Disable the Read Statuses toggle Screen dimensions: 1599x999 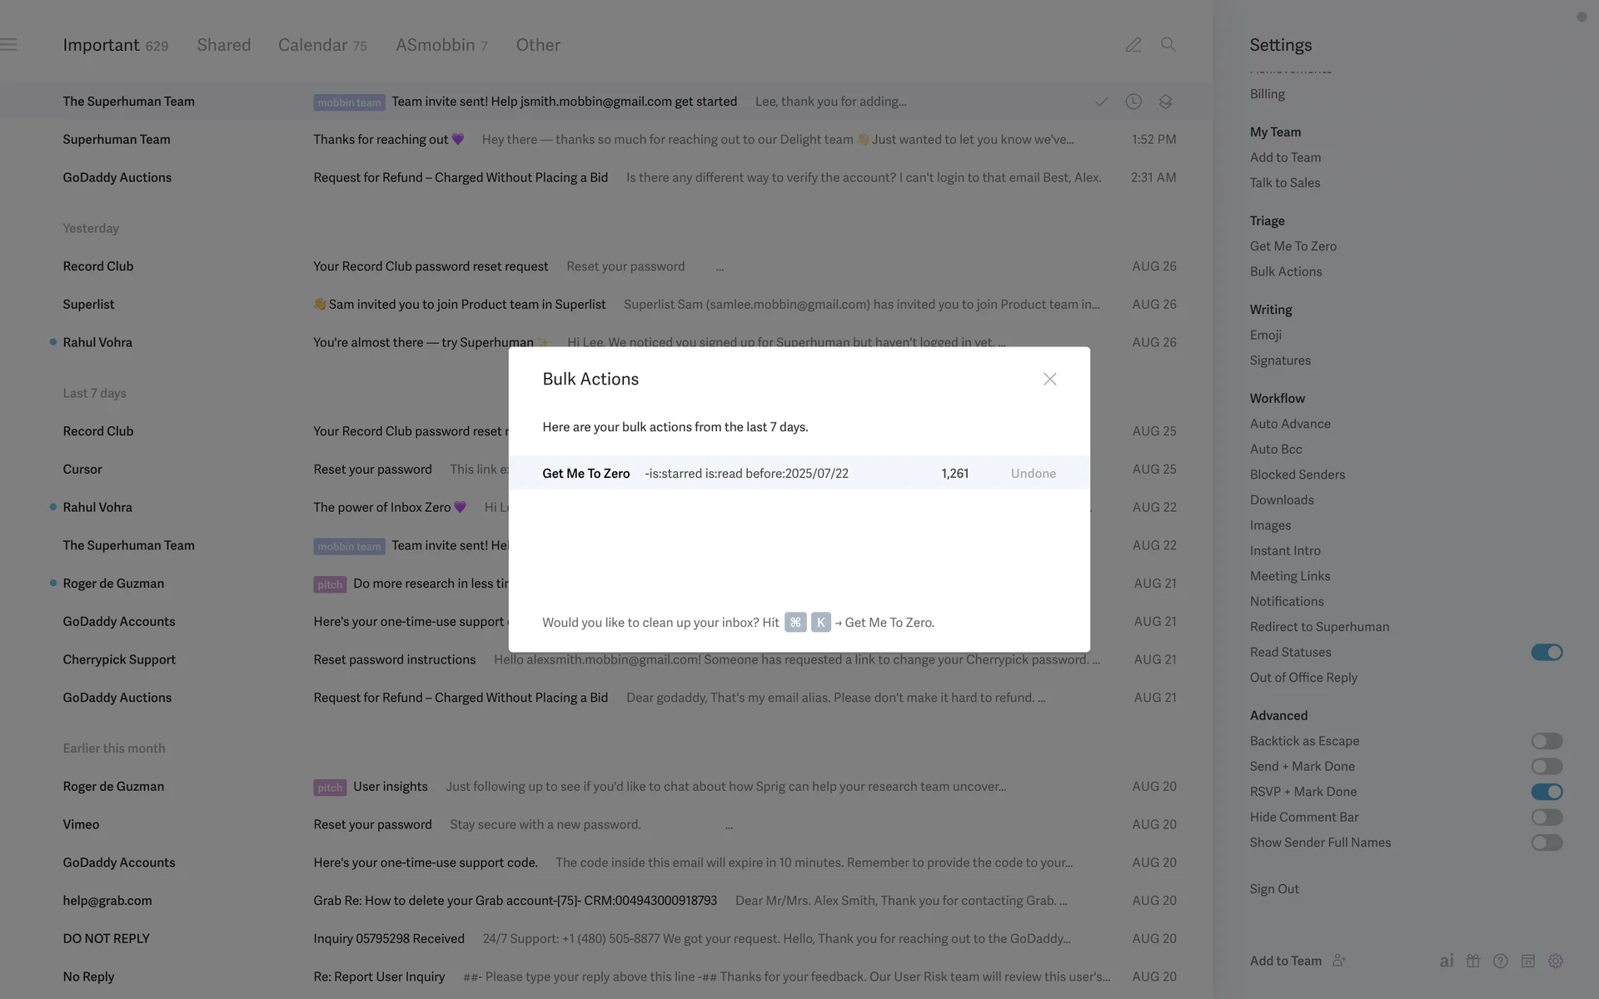point(1546,652)
